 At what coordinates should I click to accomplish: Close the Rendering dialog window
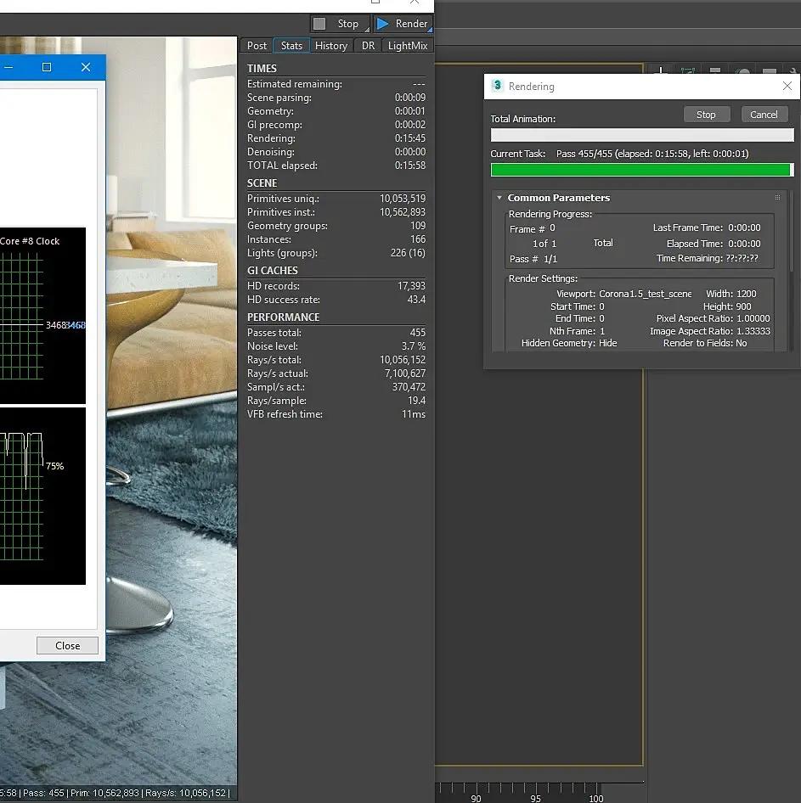(x=787, y=86)
